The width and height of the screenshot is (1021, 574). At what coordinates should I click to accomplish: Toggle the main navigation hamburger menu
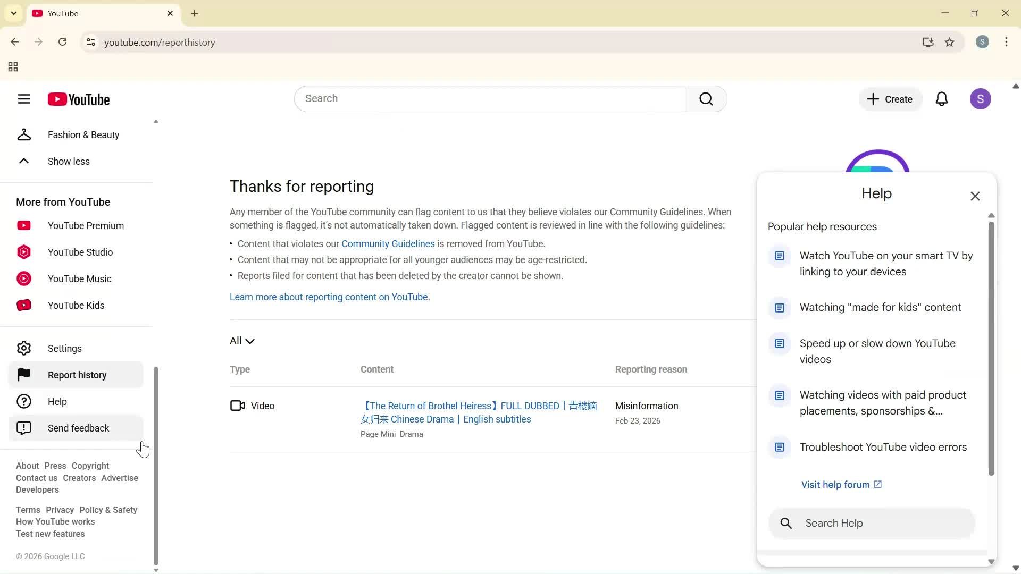(x=24, y=99)
